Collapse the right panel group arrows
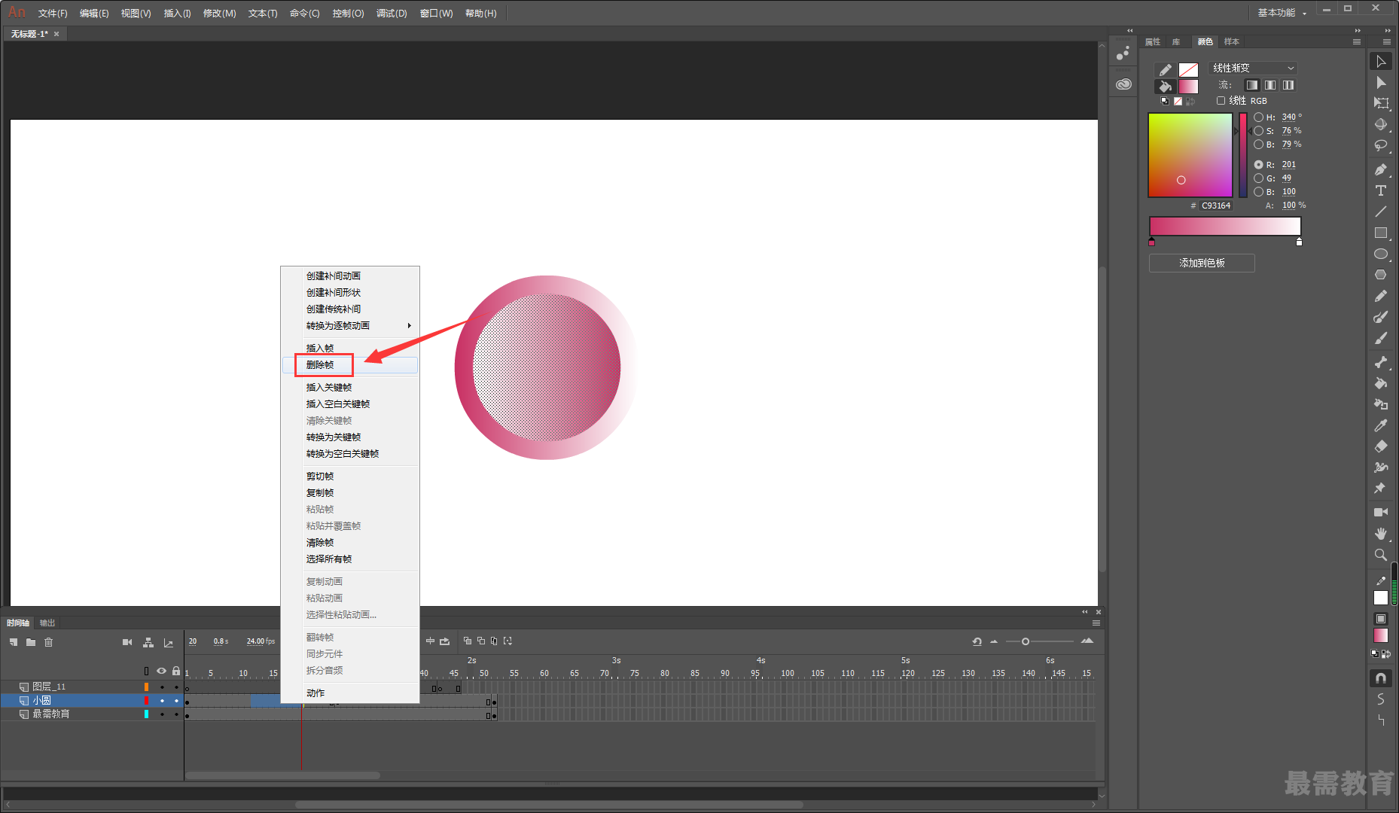 click(1358, 31)
